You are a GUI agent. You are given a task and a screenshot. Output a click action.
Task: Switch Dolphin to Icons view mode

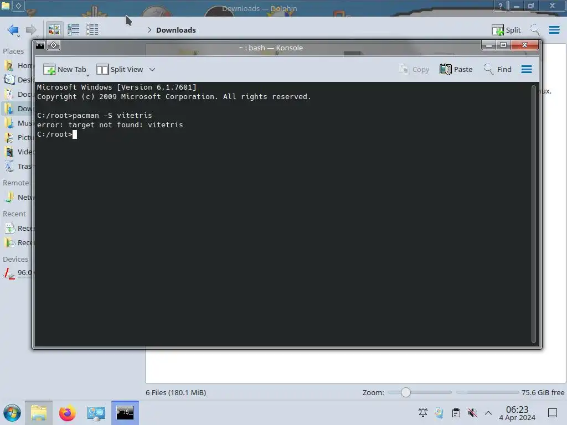pyautogui.click(x=54, y=30)
